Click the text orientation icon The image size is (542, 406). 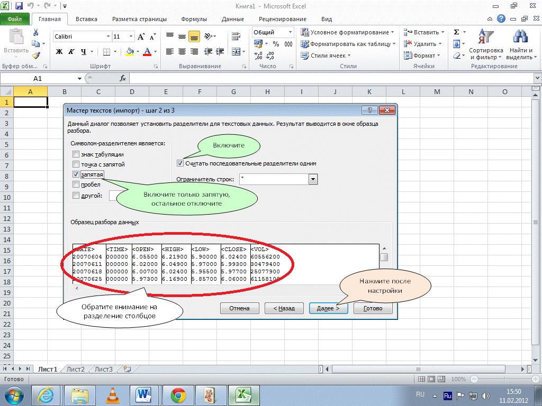(x=208, y=36)
